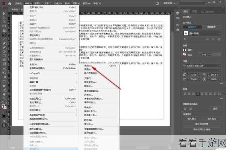This screenshot has height=150, width=226.
Task: Select the Pen tool
Action: [4, 43]
